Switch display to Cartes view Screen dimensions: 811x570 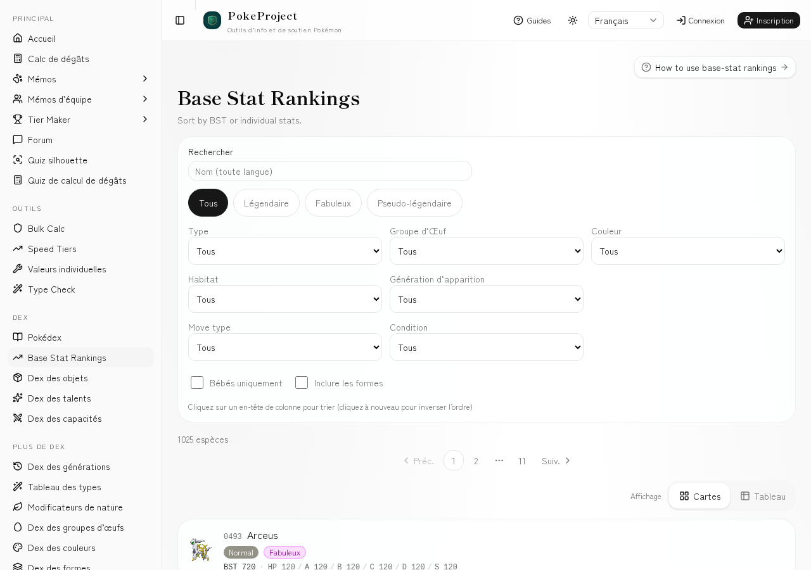[x=699, y=496]
